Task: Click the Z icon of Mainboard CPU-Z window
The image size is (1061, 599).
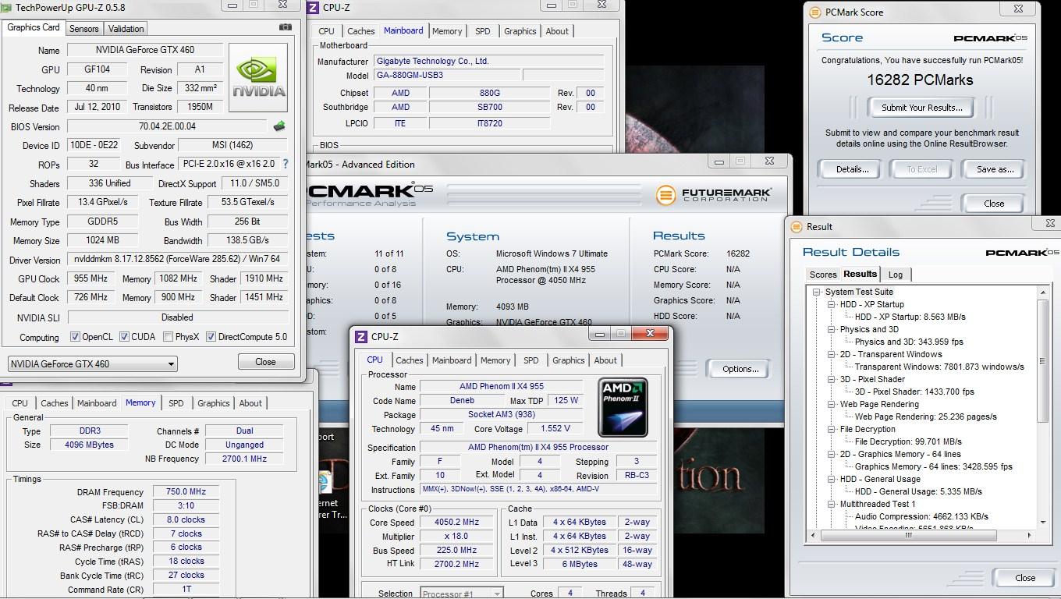Action: pyautogui.click(x=313, y=8)
